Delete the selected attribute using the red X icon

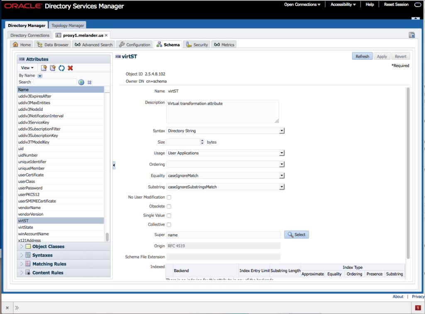coord(70,68)
